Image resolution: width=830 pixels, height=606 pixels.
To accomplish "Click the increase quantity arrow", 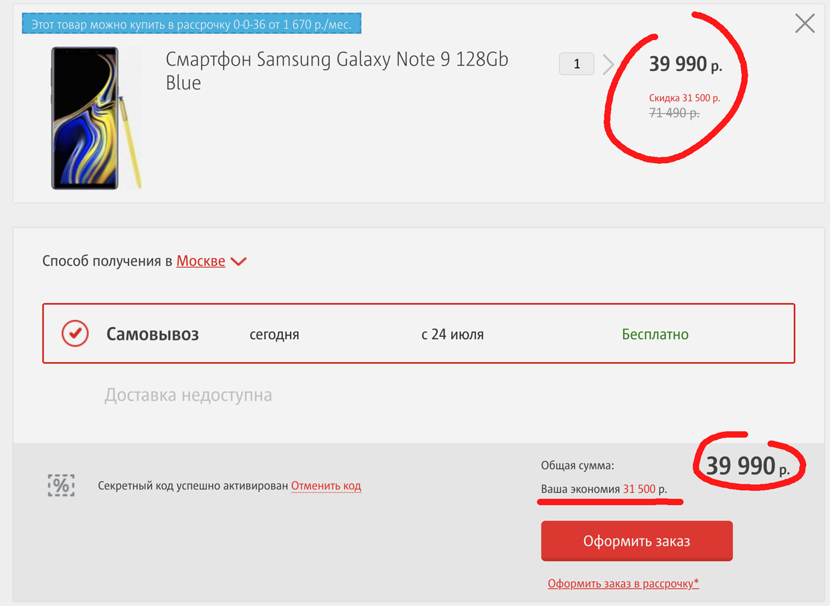I will tap(608, 64).
